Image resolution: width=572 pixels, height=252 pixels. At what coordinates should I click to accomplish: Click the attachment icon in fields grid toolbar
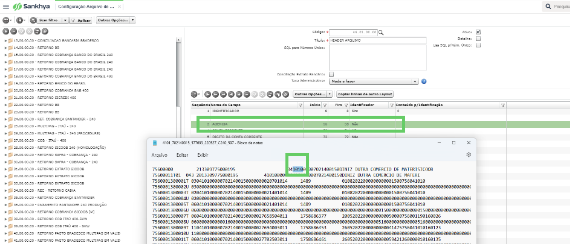pos(285,94)
